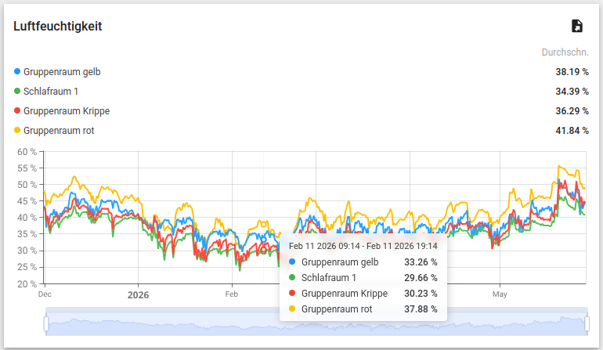This screenshot has width=603, height=350.
Task: Click the Dec label on time axis
Action: click(x=45, y=294)
